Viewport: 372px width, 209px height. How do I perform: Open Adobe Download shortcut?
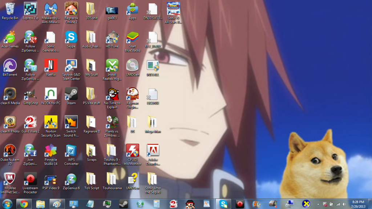(153, 155)
